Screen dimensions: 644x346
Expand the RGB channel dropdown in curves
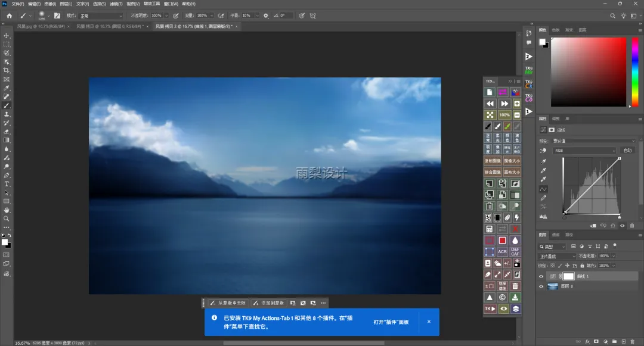584,151
